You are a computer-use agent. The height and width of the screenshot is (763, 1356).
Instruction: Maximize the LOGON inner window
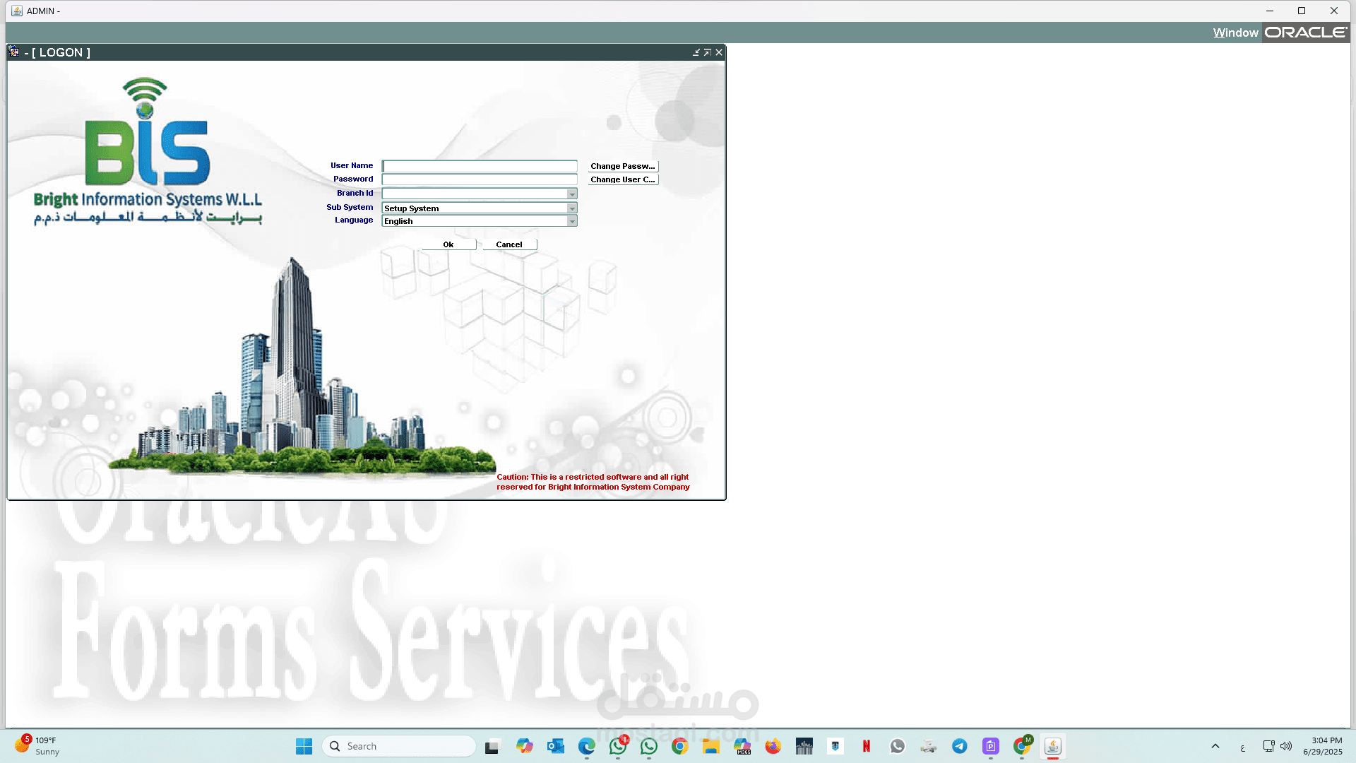(x=708, y=52)
